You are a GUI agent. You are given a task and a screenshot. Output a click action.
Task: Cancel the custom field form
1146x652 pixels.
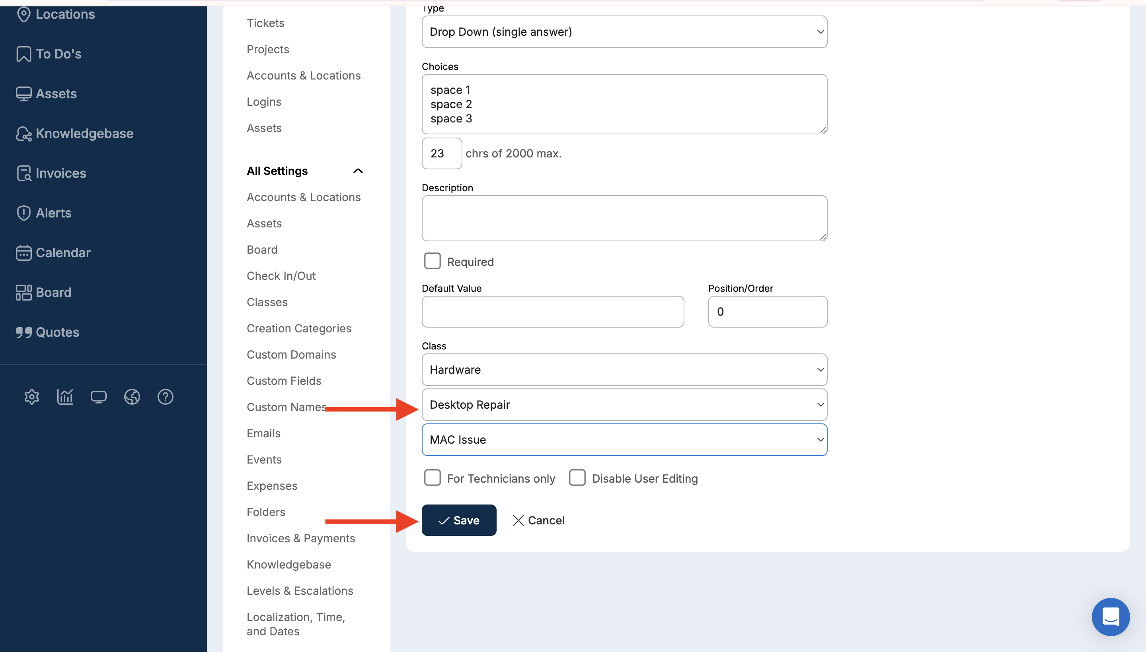click(539, 520)
